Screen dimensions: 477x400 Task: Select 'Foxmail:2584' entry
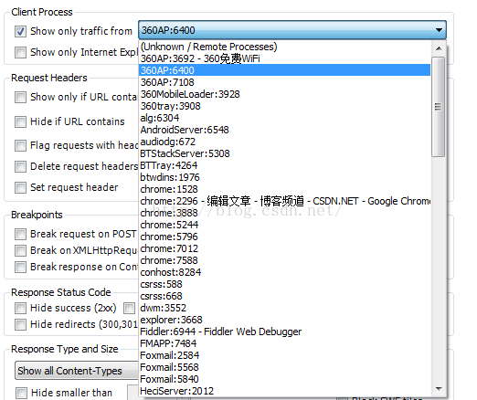click(285, 355)
